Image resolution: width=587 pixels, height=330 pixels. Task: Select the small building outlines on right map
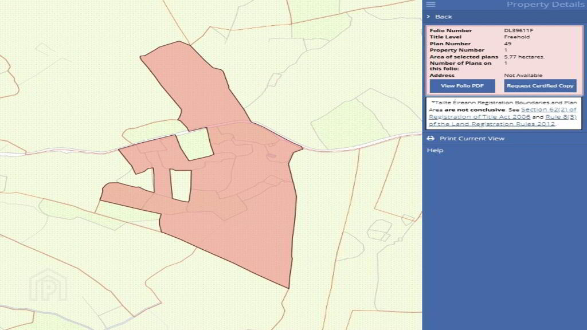(x=379, y=230)
